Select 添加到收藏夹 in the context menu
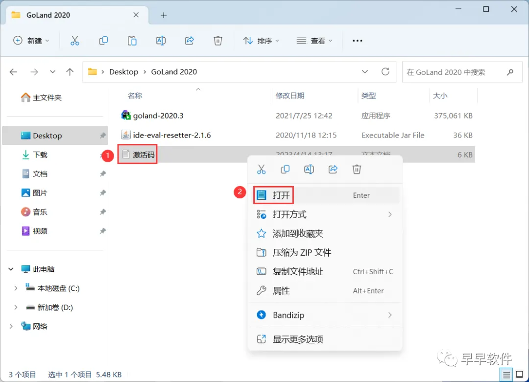529x382 pixels. pos(326,234)
